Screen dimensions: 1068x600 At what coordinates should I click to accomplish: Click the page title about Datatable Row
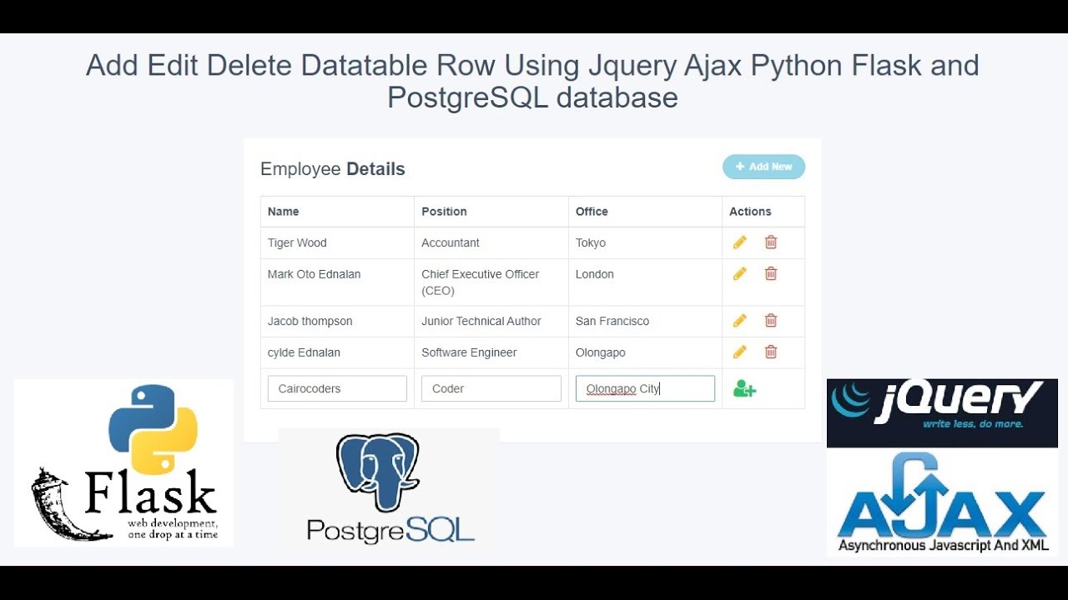coord(532,81)
